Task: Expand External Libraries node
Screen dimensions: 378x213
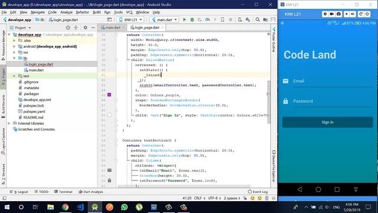Action: tap(9, 123)
